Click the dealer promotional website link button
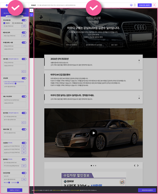The image size is (158, 194). 96,45
